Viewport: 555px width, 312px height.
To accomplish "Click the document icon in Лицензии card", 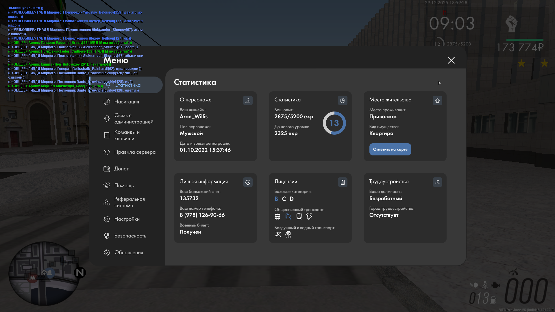I will coord(343,182).
